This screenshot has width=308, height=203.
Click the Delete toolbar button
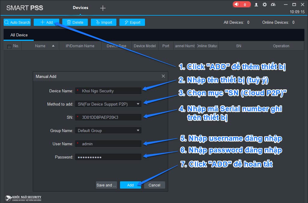pyautogui.click(x=75, y=22)
